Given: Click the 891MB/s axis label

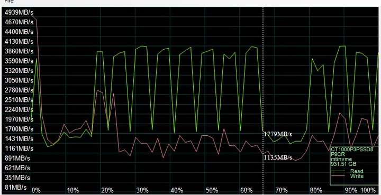Looking at the screenshot, I should point(17,158).
